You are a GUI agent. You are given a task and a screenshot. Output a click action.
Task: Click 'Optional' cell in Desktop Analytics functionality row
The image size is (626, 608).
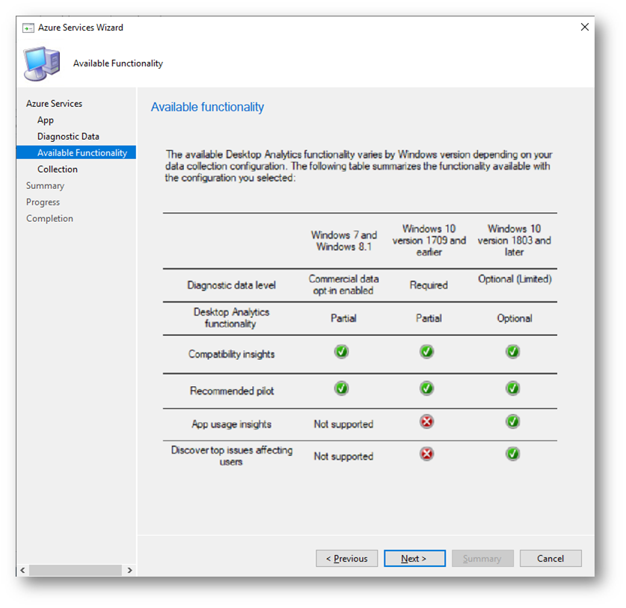click(515, 318)
